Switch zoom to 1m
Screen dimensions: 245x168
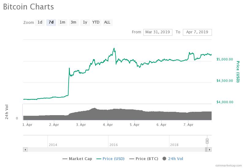point(62,22)
